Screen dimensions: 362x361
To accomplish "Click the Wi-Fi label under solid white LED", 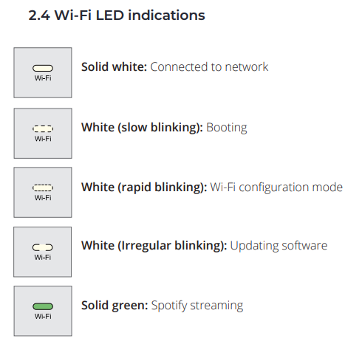I will coord(43,78).
